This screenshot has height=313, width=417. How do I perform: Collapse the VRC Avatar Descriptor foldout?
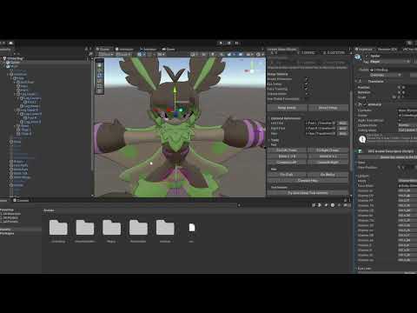[357, 151]
